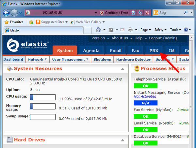Viewport: 196px width, 148px height.
Task: Click the Help link in Elastix header
Action: coord(139,38)
